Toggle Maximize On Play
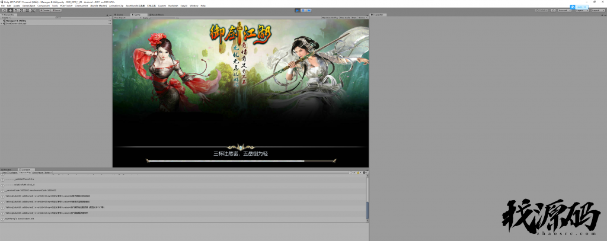Screen dimensions: 607x241 (330, 18)
